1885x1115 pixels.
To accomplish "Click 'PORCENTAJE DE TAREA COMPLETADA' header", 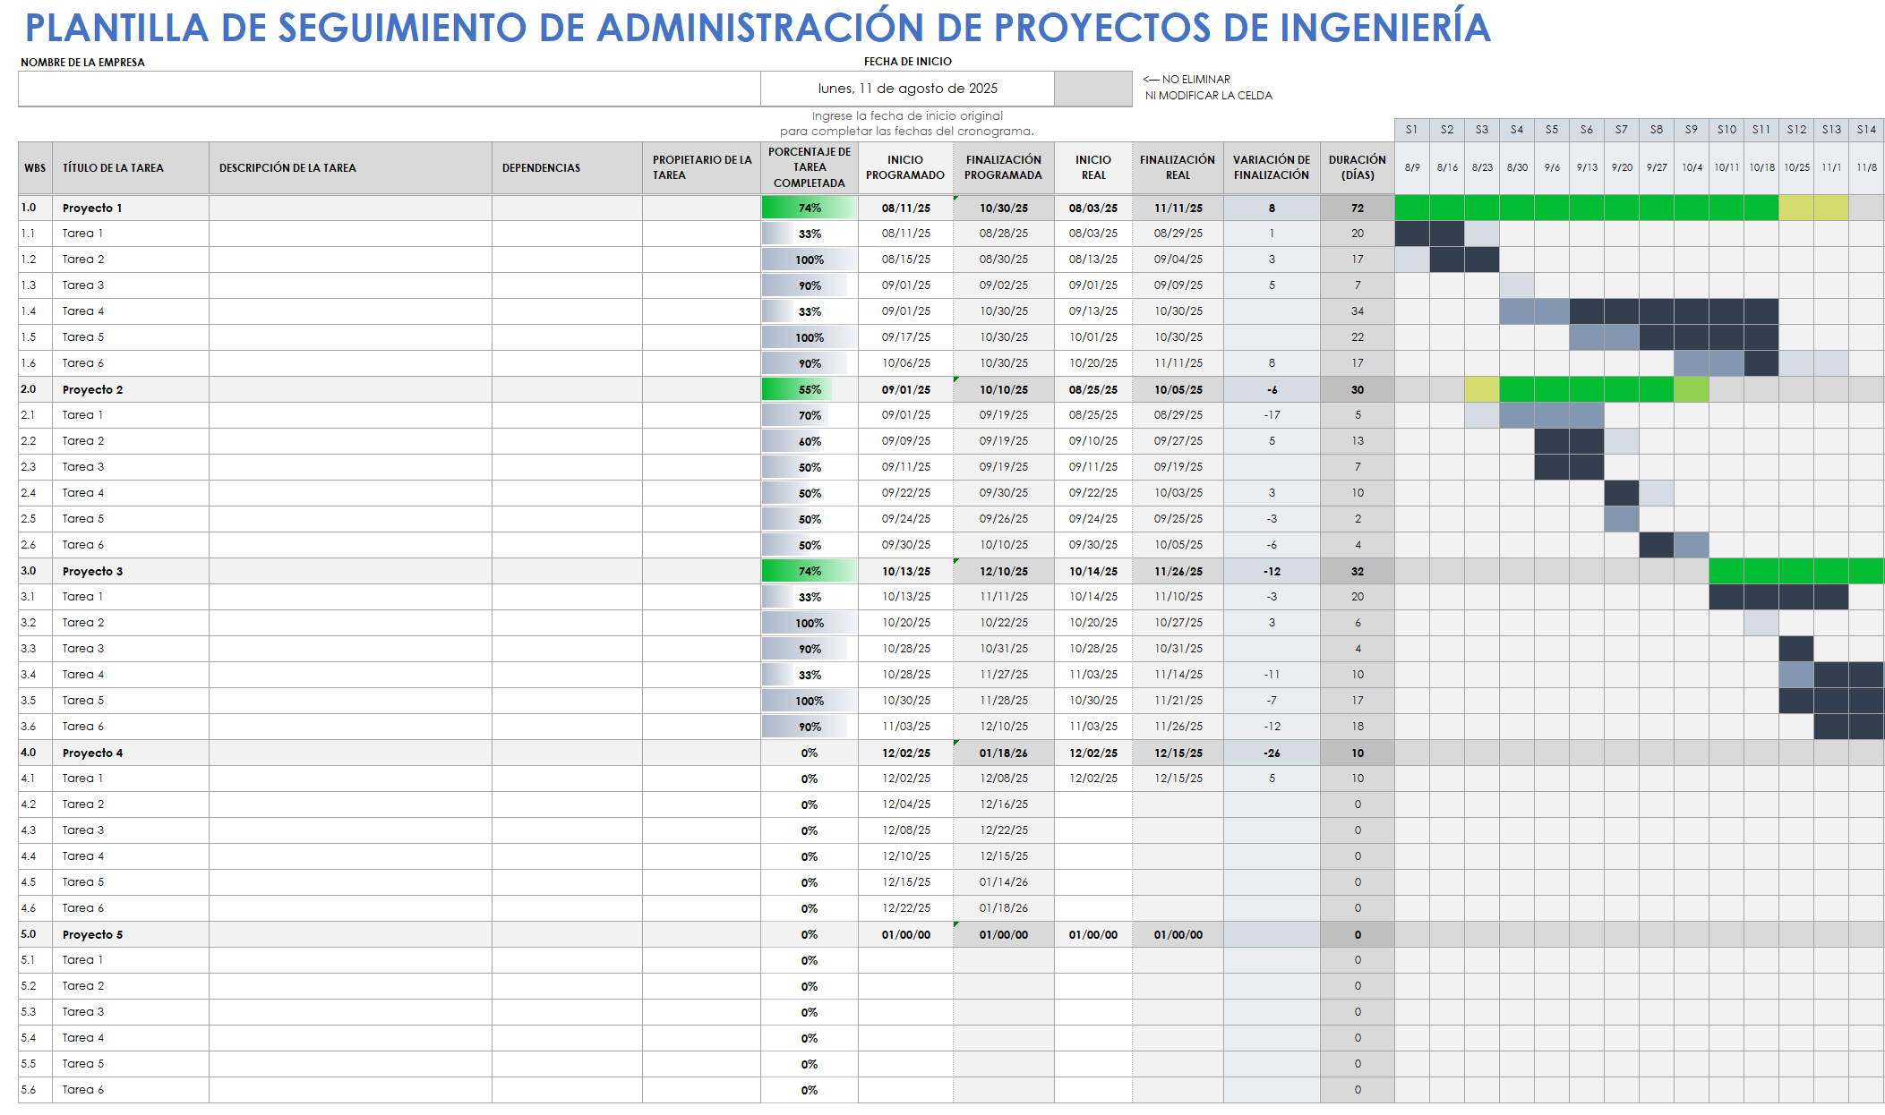I will (x=810, y=167).
